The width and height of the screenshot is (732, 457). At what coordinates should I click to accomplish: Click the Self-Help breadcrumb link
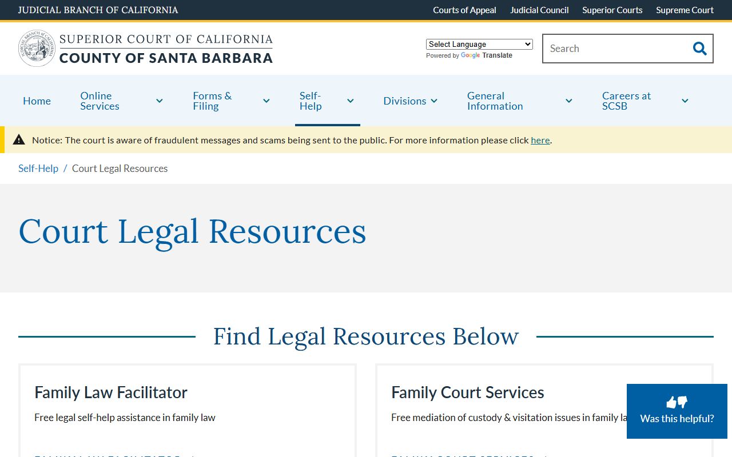[x=38, y=169]
